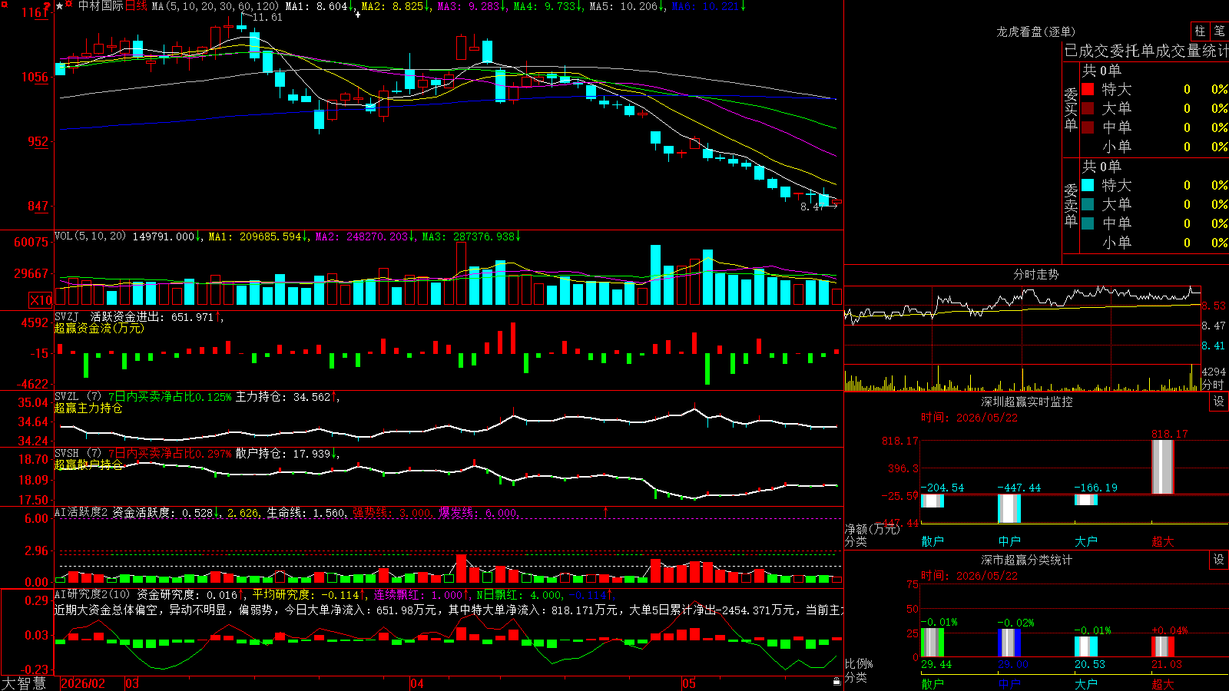Click the 超赢资金流(万元) legend text
Viewport: 1229px width, 691px height.
[x=99, y=328]
